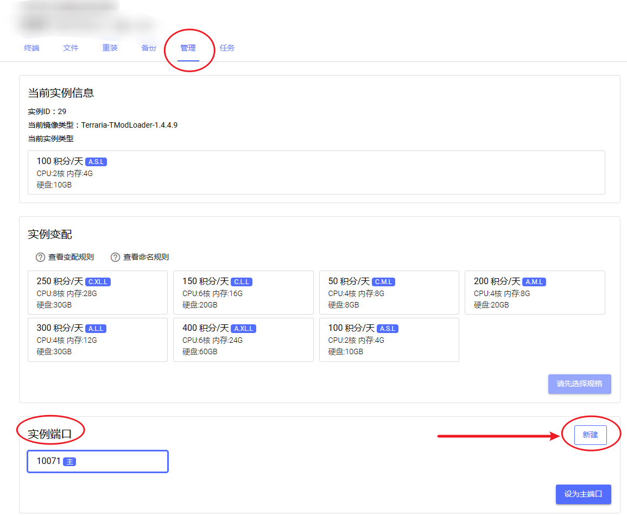Switch to the 任务 tab

pos(227,48)
